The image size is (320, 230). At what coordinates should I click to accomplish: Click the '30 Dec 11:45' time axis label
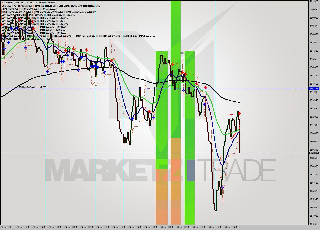pos(199,227)
